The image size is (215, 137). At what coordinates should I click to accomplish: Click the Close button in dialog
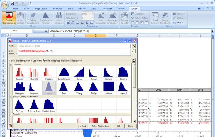click(x=130, y=126)
